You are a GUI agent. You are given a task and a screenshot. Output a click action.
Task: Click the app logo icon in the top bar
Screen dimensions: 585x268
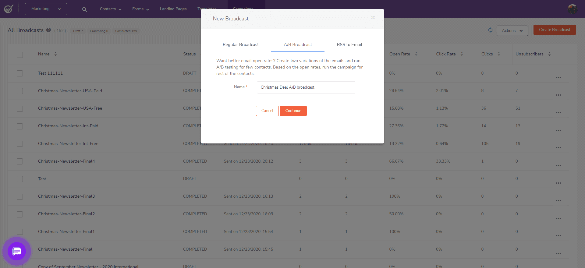coord(9,9)
